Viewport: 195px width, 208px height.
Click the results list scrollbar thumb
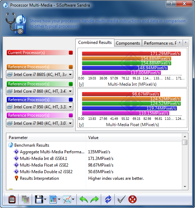click(x=185, y=142)
